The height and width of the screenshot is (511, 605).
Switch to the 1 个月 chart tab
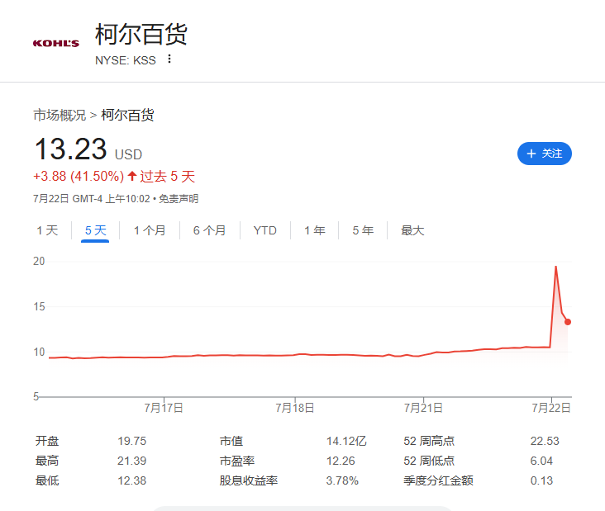(x=150, y=230)
